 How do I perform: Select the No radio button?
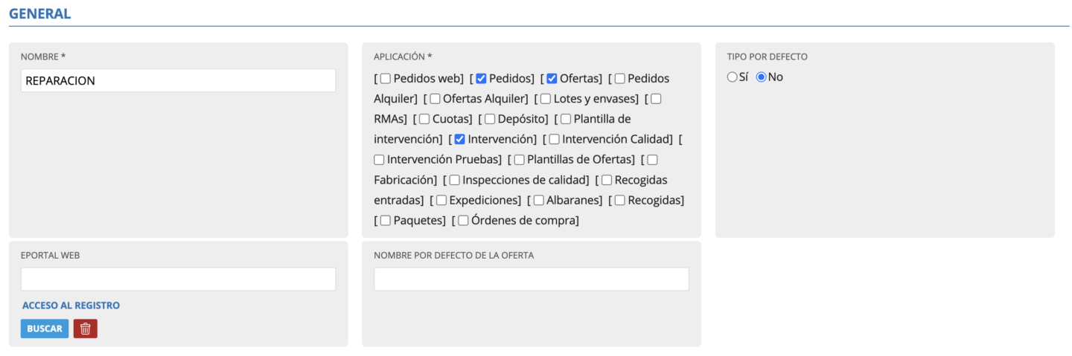[761, 77]
